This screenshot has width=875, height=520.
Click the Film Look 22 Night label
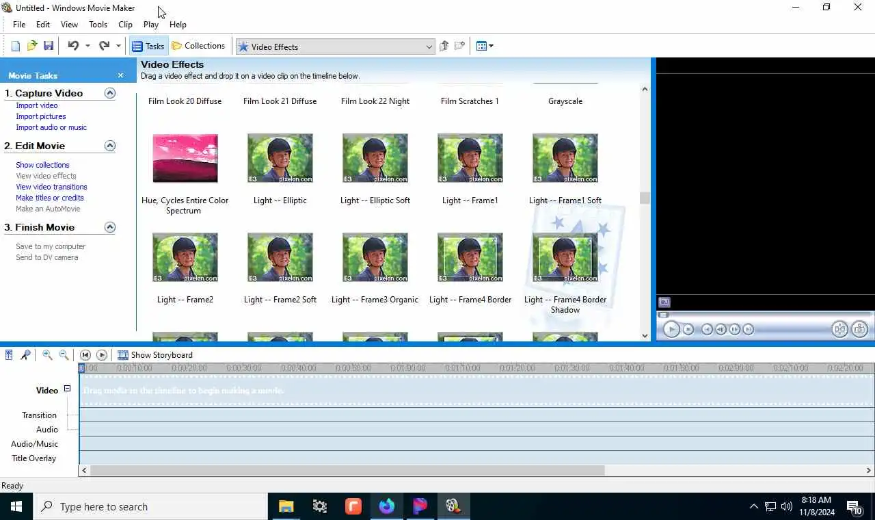pyautogui.click(x=375, y=101)
